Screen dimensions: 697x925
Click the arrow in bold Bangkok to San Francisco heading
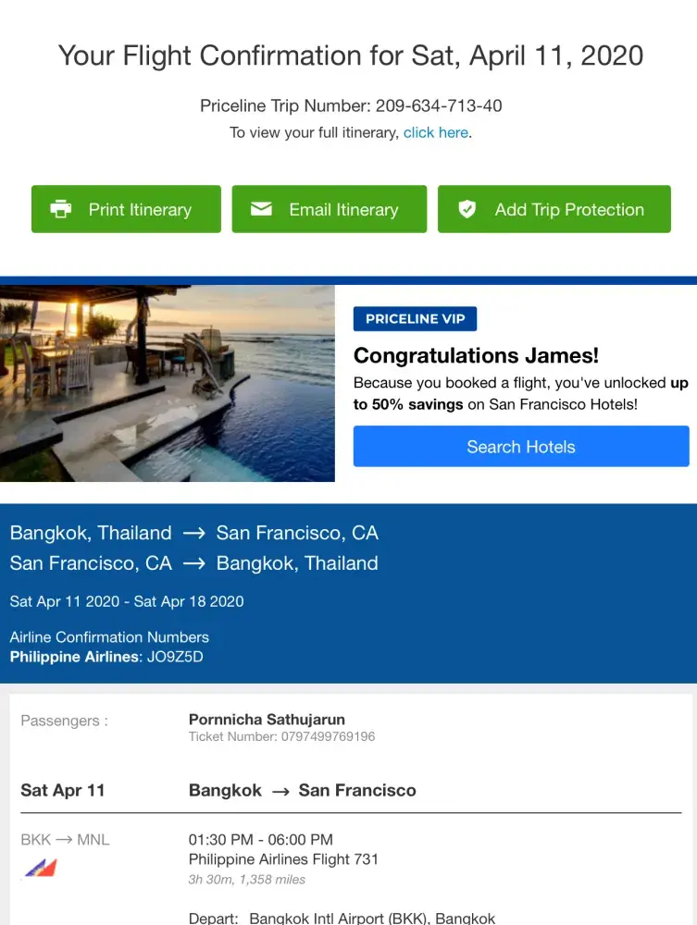tap(280, 791)
